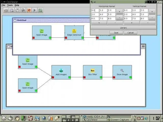Screen dimensions: 163x122
Task: Click minus button right of Horizontal Kernel rows
Action: (x=119, y=18)
